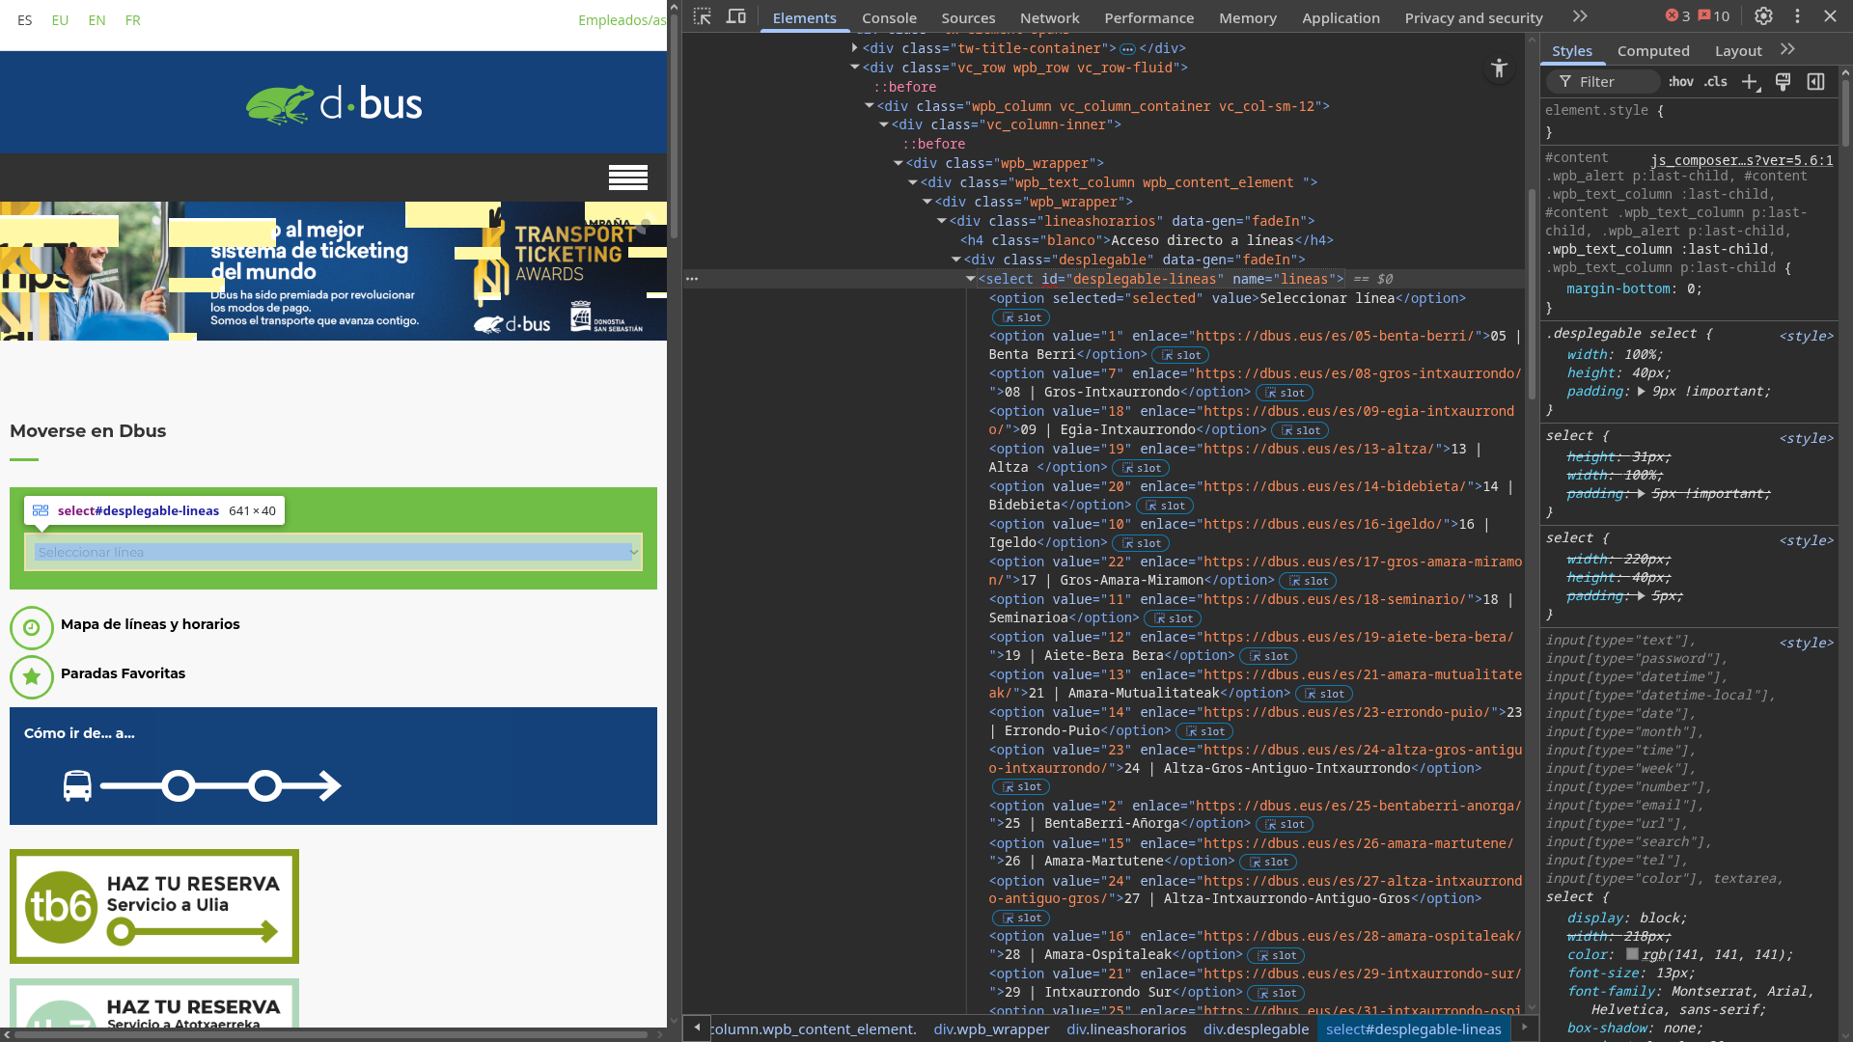Viewport: 1853px width, 1042px height.
Task: Toggle the device toolbar
Action: 737,16
